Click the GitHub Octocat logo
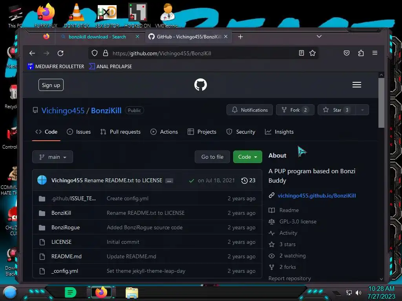This screenshot has height=301, width=402. [x=201, y=85]
